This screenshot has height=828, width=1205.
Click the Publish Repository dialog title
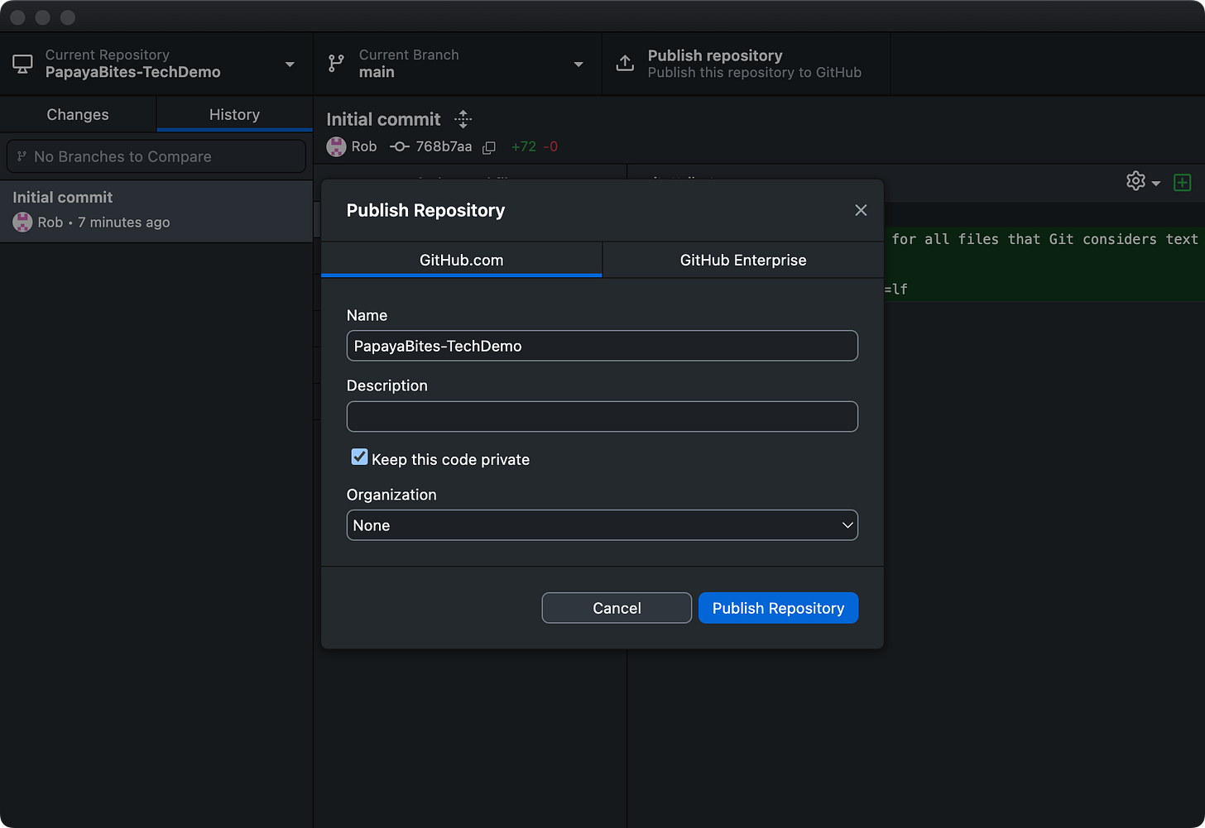[x=425, y=210]
